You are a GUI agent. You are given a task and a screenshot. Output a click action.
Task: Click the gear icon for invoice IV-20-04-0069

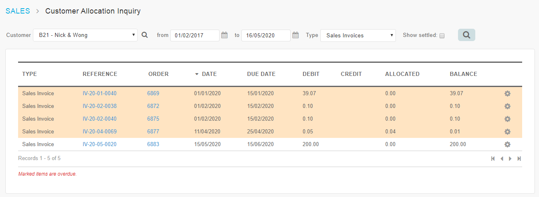click(507, 132)
